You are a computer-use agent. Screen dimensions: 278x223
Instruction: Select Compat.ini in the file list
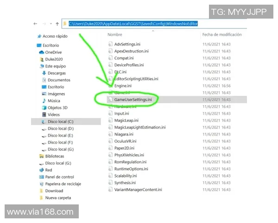(124, 58)
